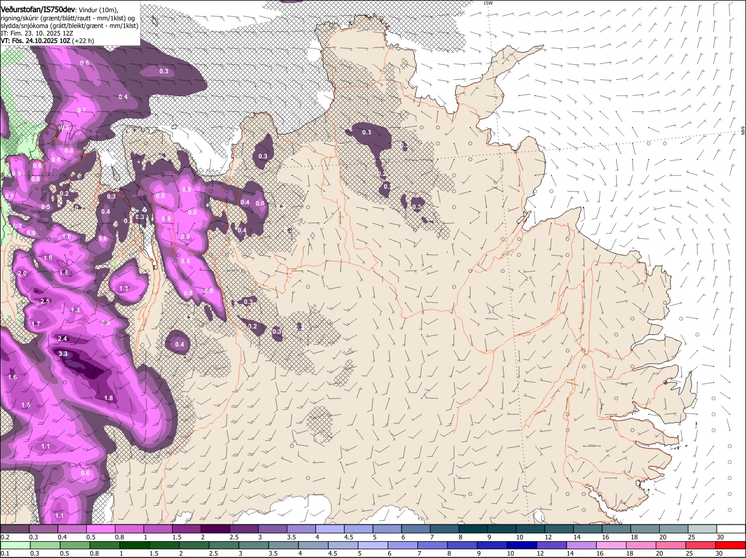The image size is (746, 558).
Task: Select the 'slydda/snjókoma' legend description line
Action: coord(69,26)
